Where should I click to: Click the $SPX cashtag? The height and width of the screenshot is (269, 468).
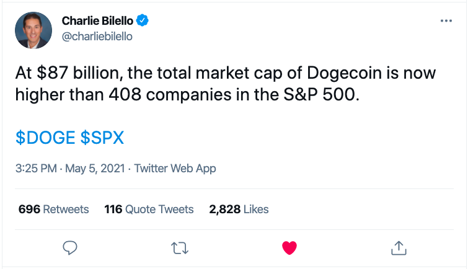coord(102,138)
